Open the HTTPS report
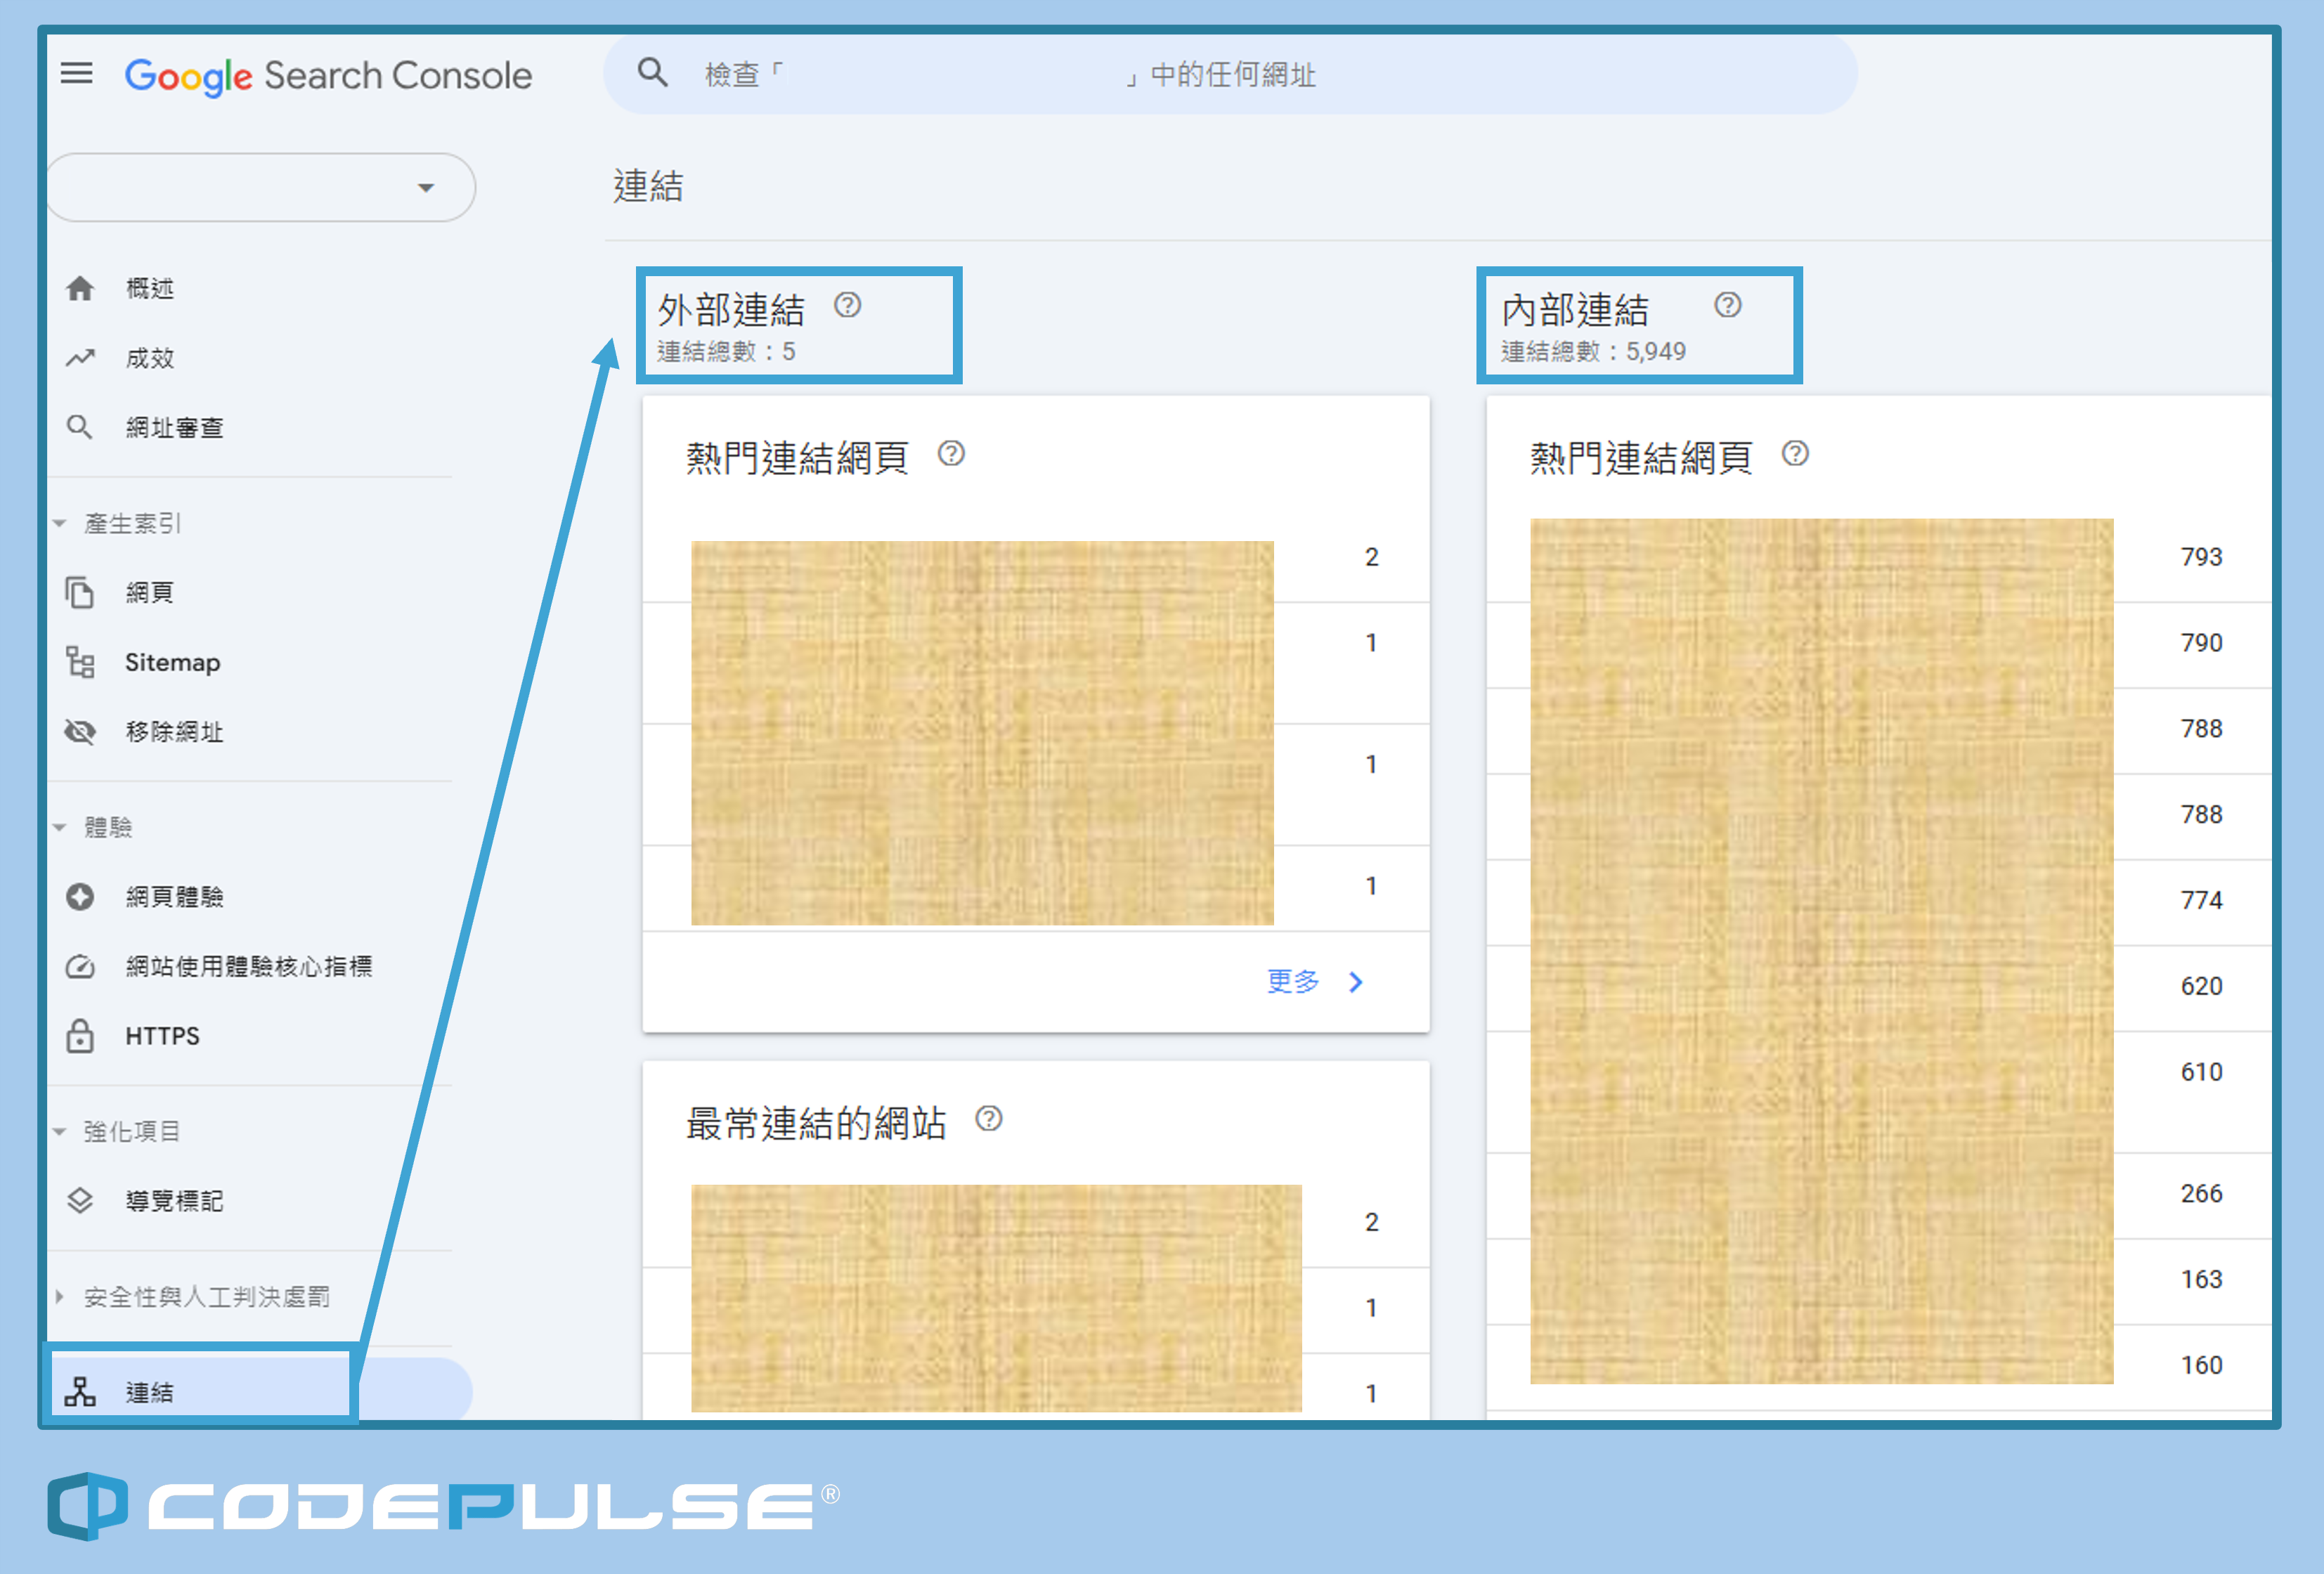Screen dimensions: 2324x1574 click(162, 1036)
